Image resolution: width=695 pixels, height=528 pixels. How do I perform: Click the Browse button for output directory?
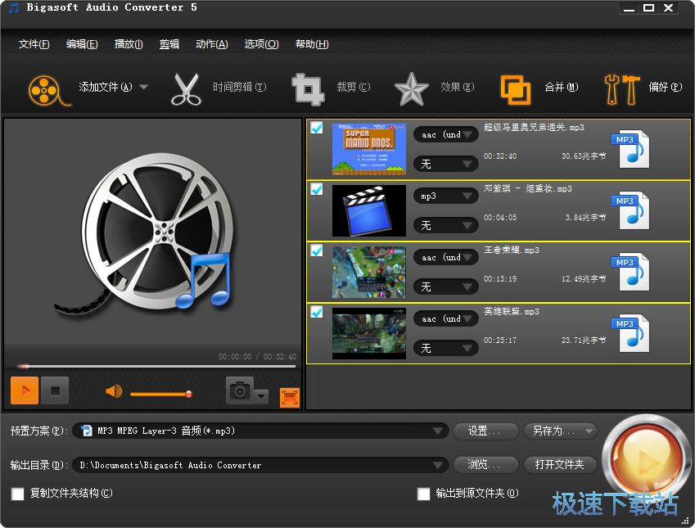pyautogui.click(x=485, y=465)
